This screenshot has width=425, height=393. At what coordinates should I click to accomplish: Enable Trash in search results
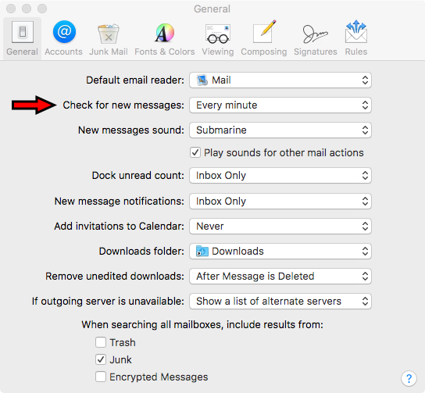(101, 342)
